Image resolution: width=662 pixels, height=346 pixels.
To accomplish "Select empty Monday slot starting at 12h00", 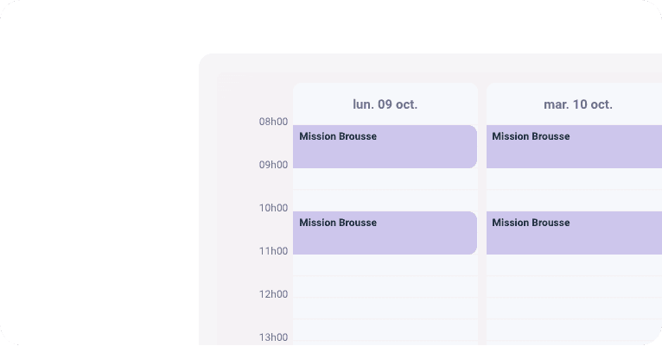I will pos(385,309).
